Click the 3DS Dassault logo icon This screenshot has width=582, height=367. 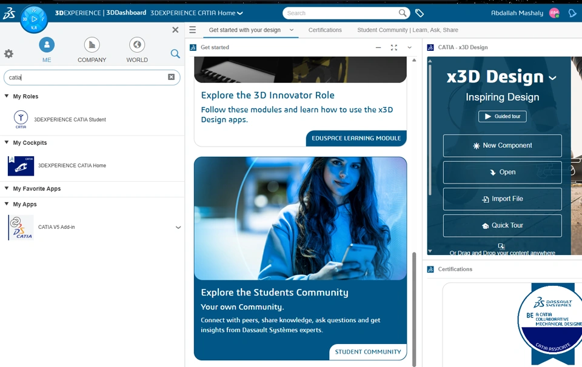(9, 13)
